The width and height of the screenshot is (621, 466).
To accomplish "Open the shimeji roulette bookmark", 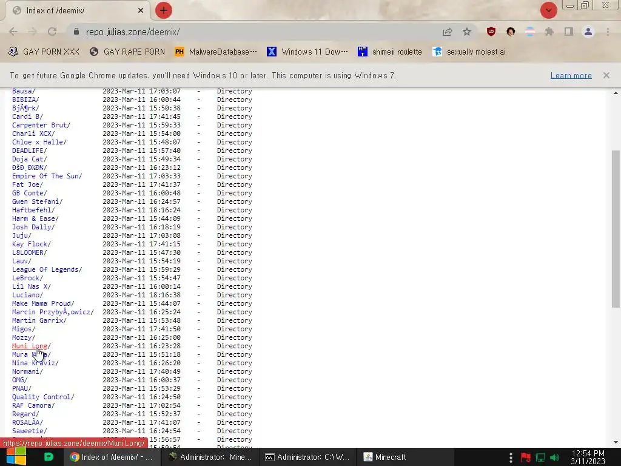I will [x=390, y=52].
